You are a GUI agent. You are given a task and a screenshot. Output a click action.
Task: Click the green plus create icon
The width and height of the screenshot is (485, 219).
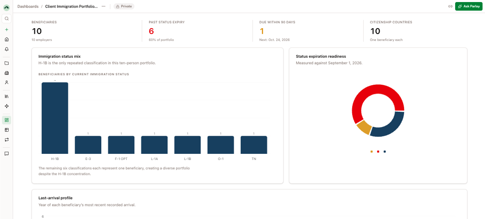pyautogui.click(x=7, y=30)
